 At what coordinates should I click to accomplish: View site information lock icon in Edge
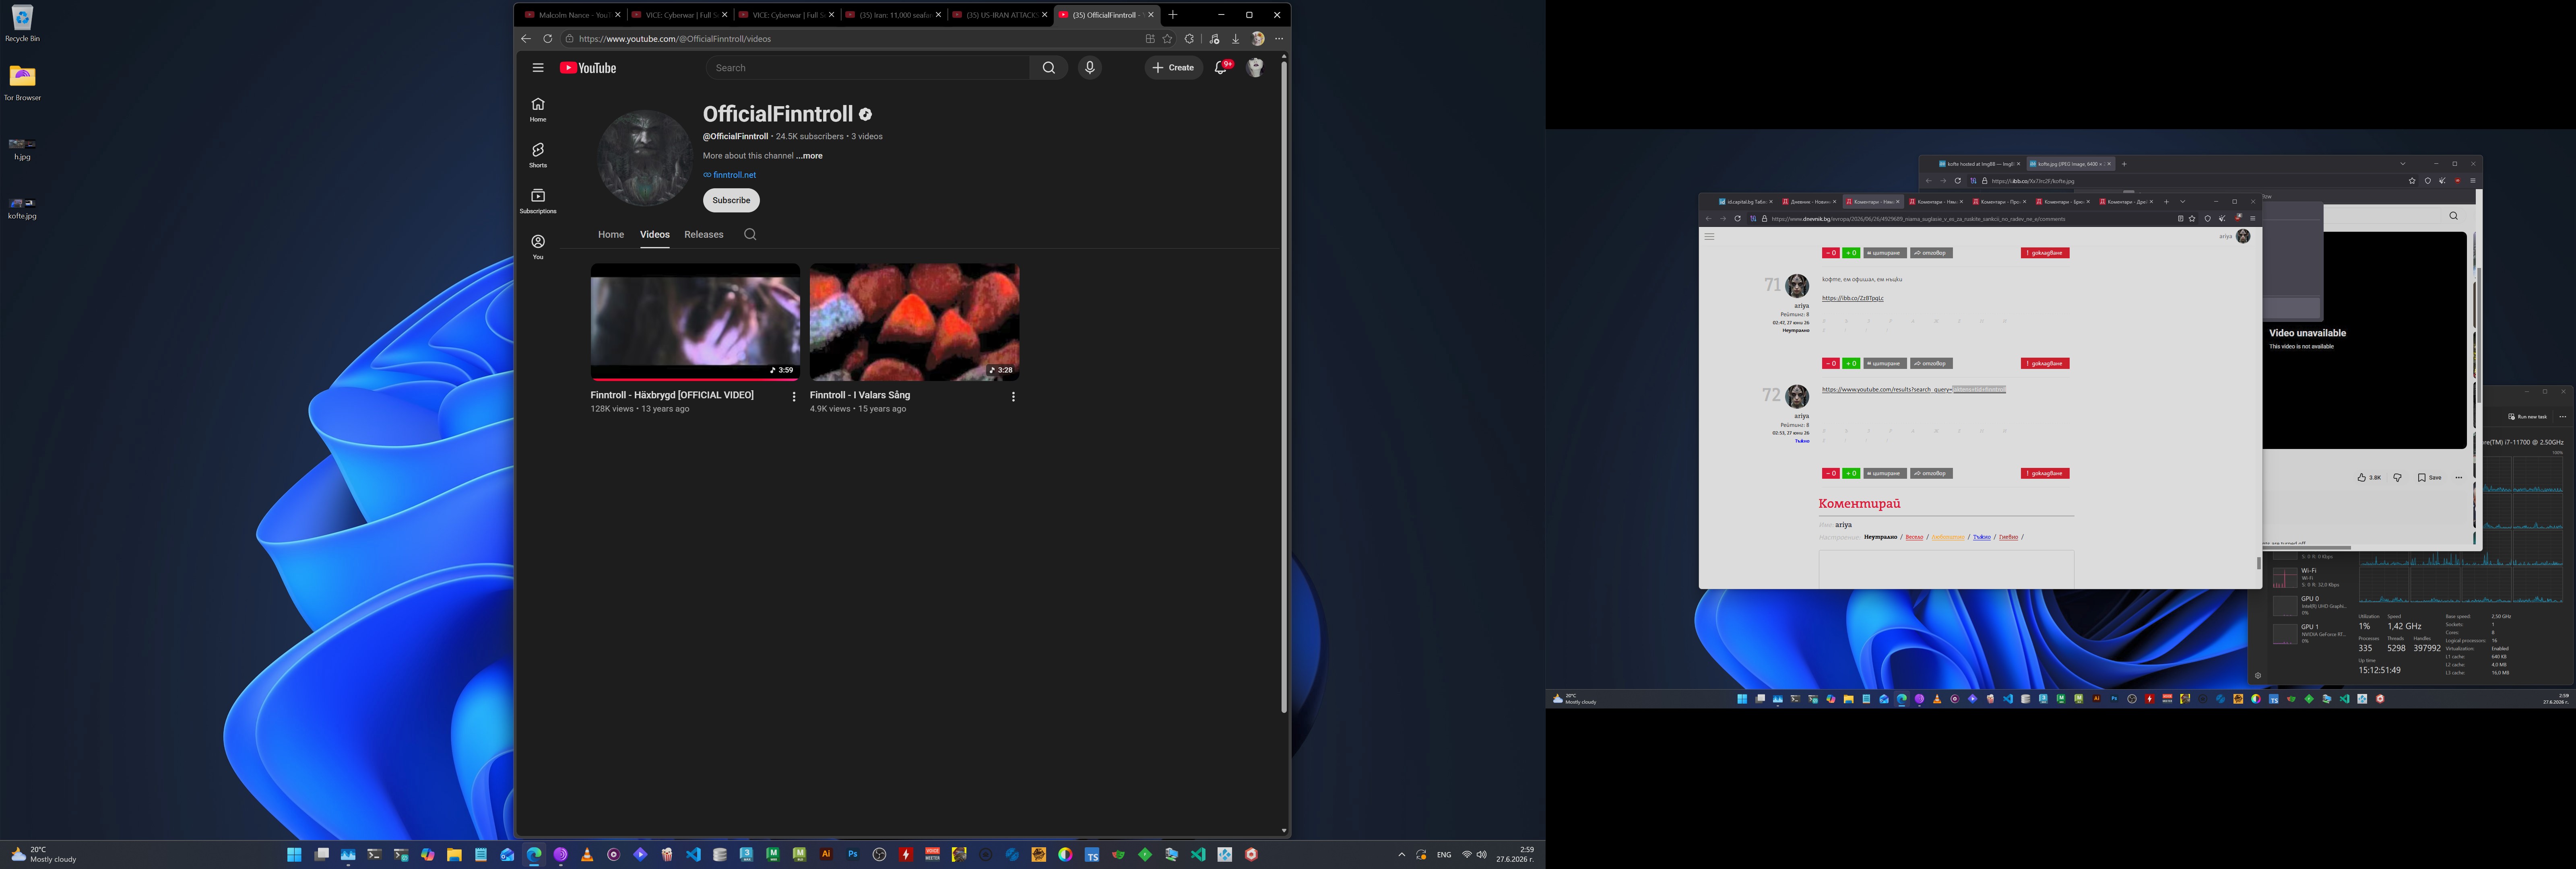click(569, 39)
